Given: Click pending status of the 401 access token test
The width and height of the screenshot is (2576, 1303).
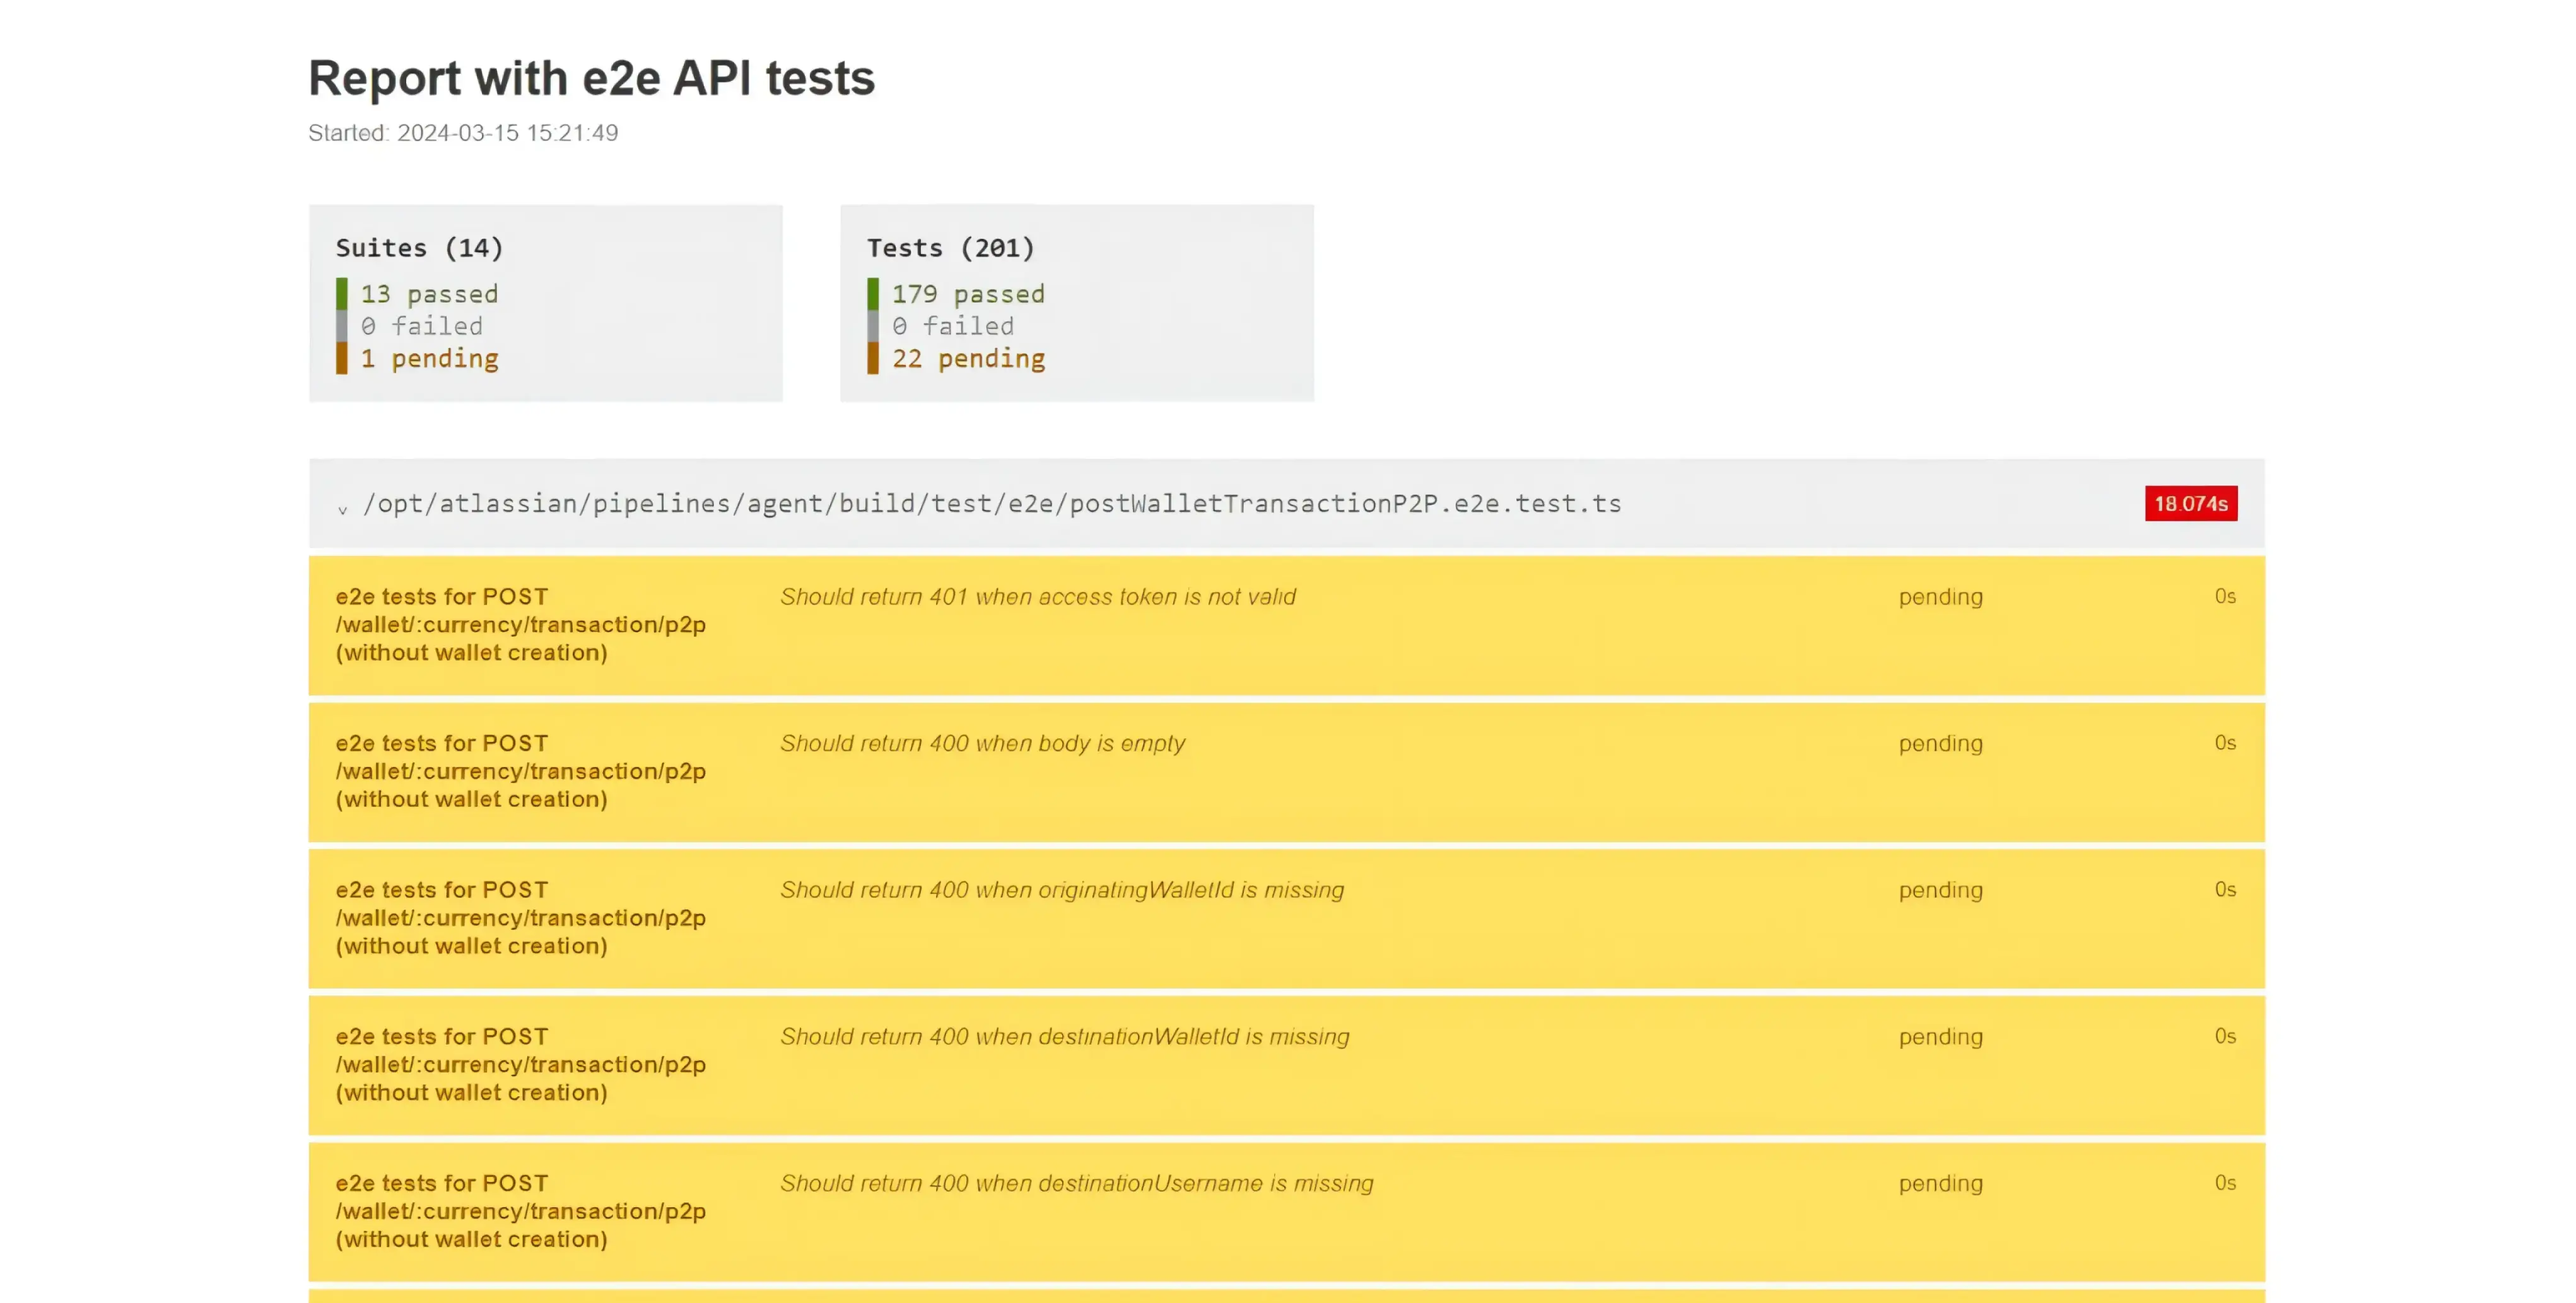Looking at the screenshot, I should pyautogui.click(x=1940, y=598).
